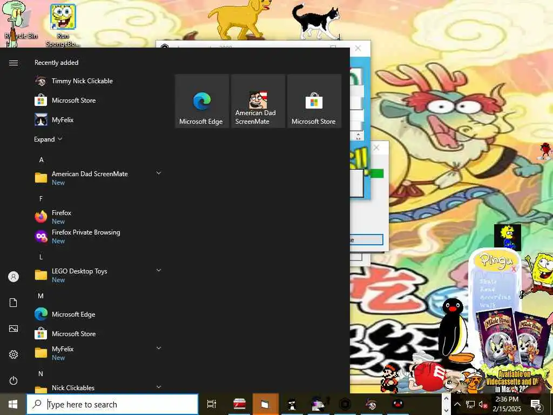
Task: Open the Pictures icon in Start sidebar
Action: (x=14, y=329)
